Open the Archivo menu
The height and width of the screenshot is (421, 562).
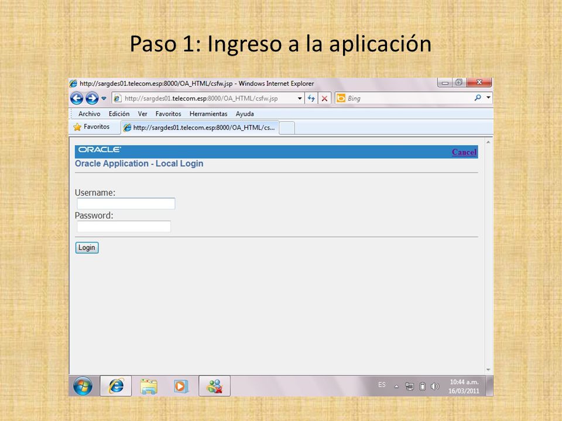(89, 114)
